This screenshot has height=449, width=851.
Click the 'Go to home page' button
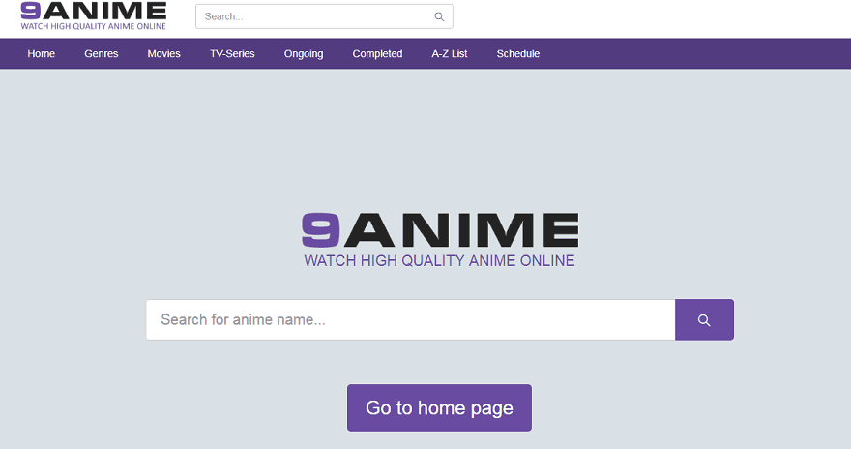pos(439,407)
